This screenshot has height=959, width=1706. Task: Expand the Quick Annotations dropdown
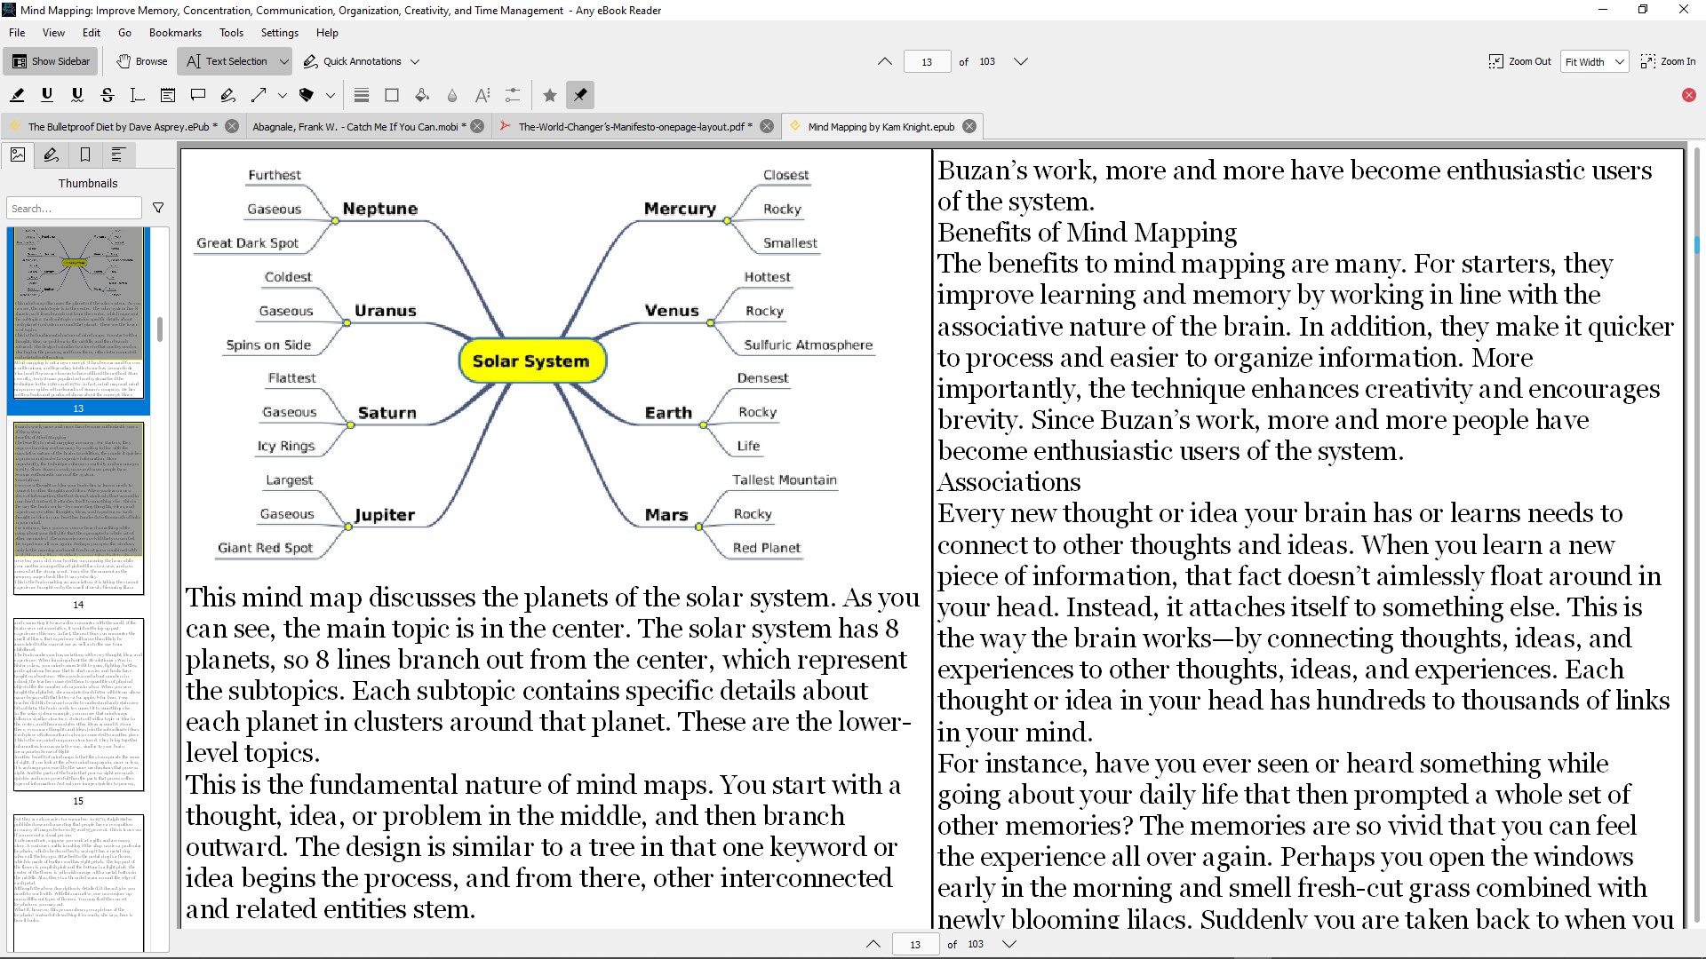[x=415, y=61]
